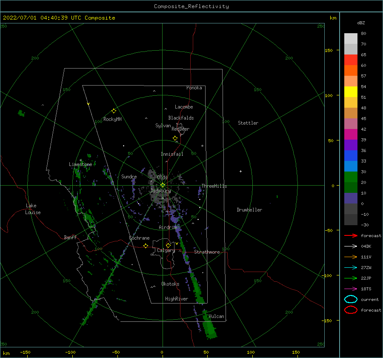Pick the cyan 27ZW arrow legend icon
The height and width of the screenshot is (358, 383).
point(351,268)
